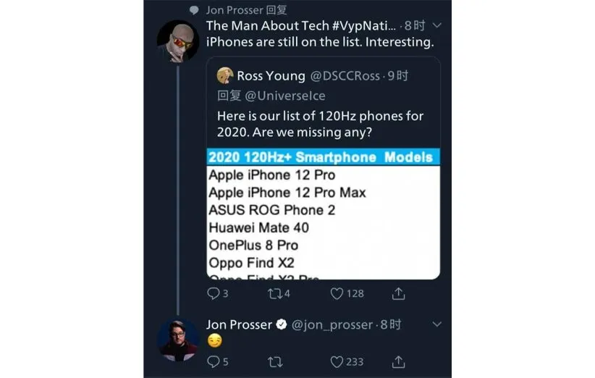The height and width of the screenshot is (378, 595).
Task: Open Ross Young's @DSCCRoss profile
Action: 345,76
